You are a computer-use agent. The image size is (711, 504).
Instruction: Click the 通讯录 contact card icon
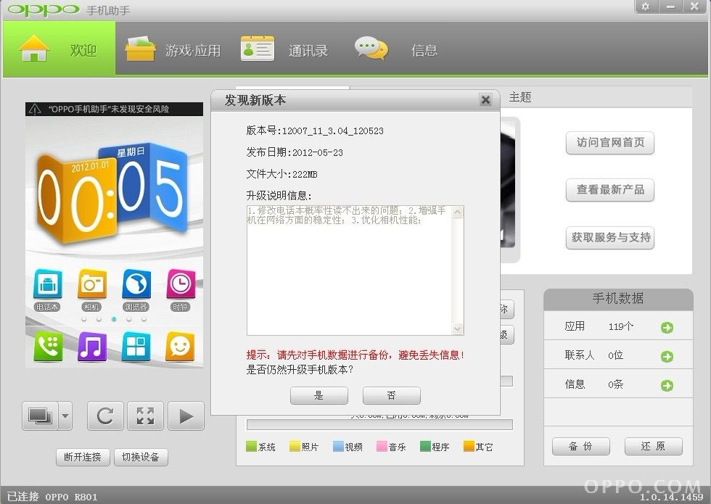tap(257, 49)
